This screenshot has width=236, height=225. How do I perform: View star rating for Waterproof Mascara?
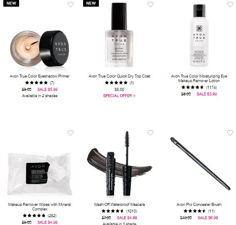[x=113, y=211]
